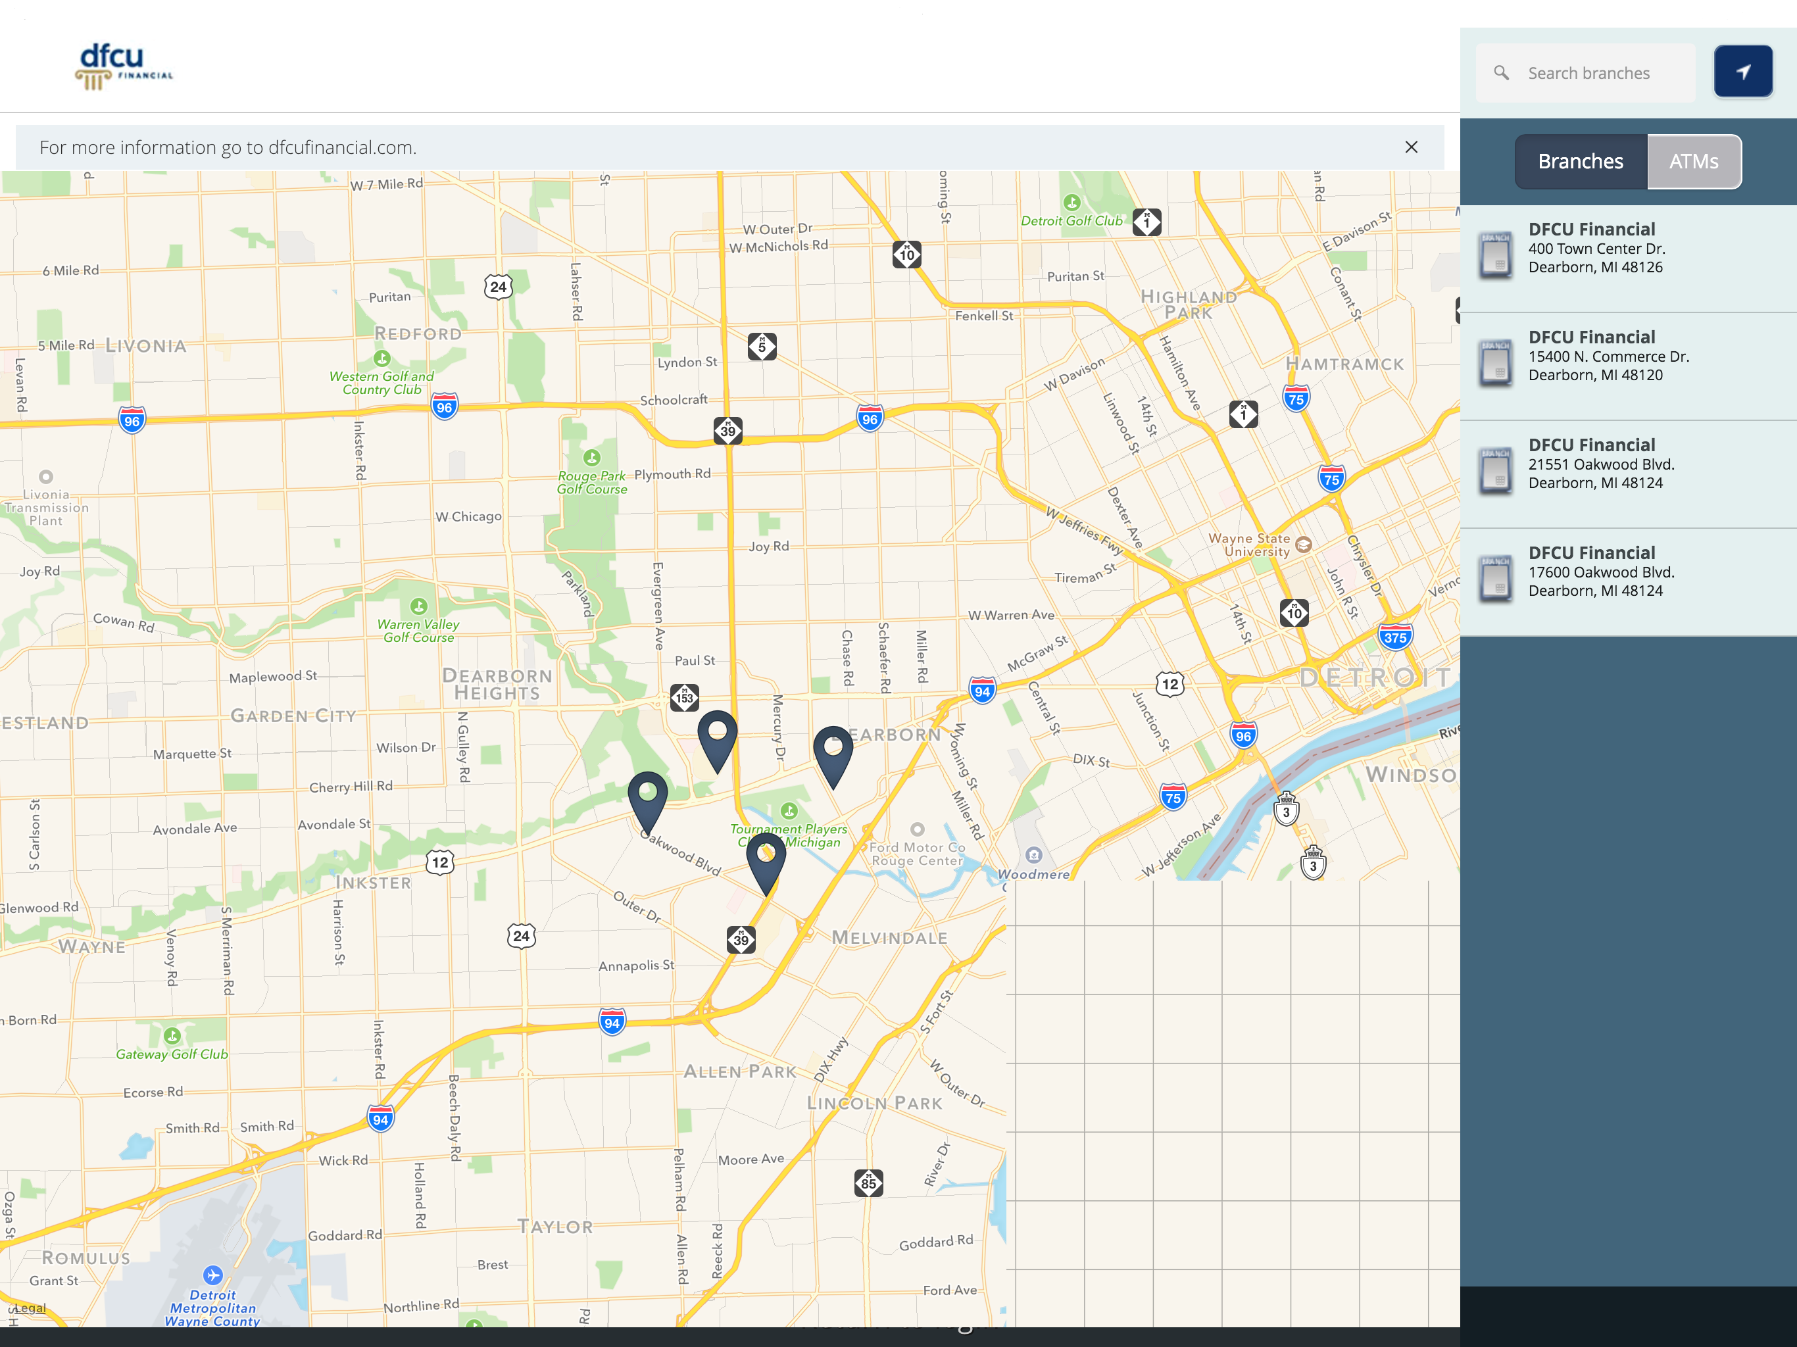Screen dimensions: 1797x1347
Task: Click the Search branches input field
Action: 1586,73
